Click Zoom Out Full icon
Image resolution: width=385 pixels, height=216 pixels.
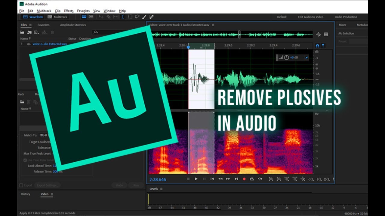click(303, 179)
